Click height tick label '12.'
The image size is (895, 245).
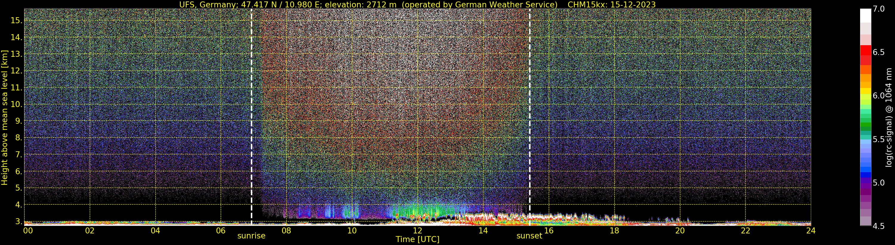click(16, 71)
